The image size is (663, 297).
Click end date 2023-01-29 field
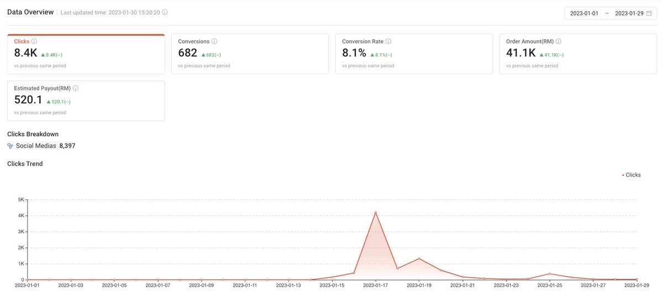[629, 13]
